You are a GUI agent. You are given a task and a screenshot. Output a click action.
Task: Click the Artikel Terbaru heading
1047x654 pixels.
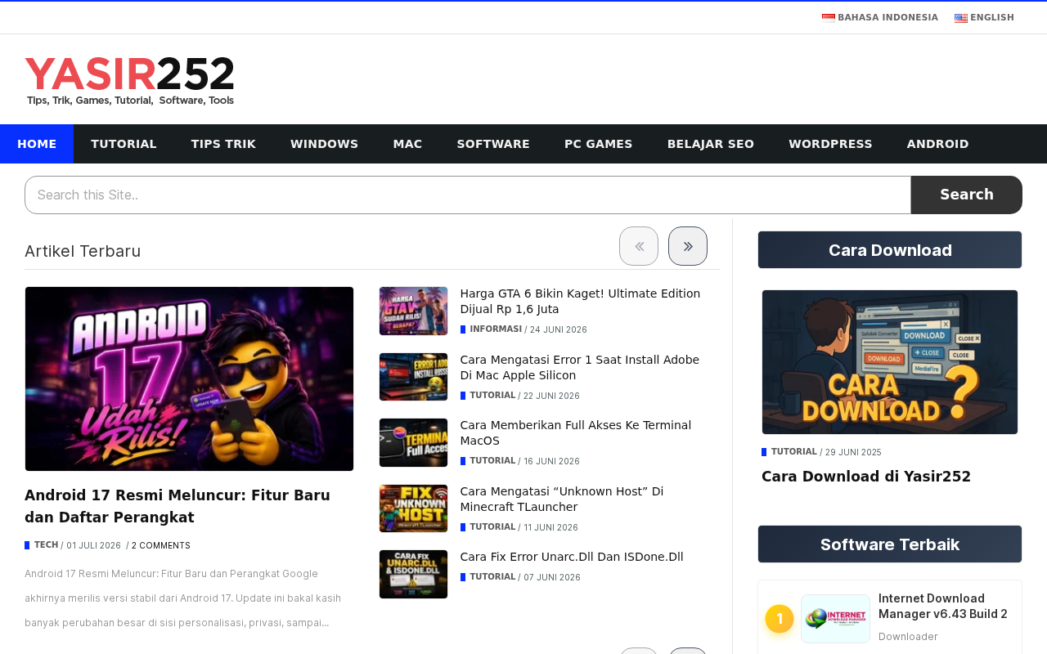tap(83, 251)
